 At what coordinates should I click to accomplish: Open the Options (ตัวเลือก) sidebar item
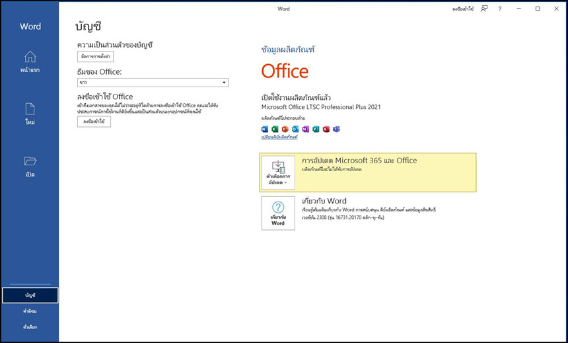[30, 327]
